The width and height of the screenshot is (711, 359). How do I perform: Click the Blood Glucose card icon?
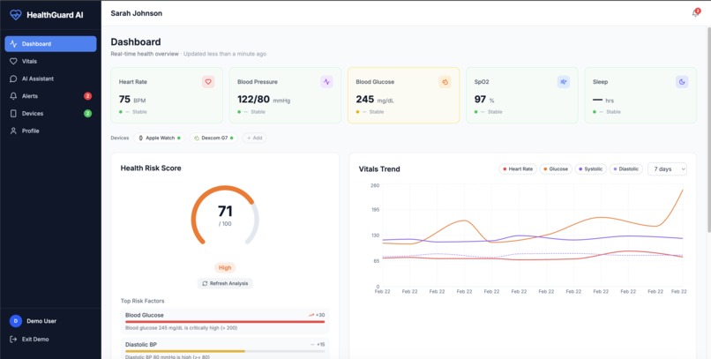[445, 82]
